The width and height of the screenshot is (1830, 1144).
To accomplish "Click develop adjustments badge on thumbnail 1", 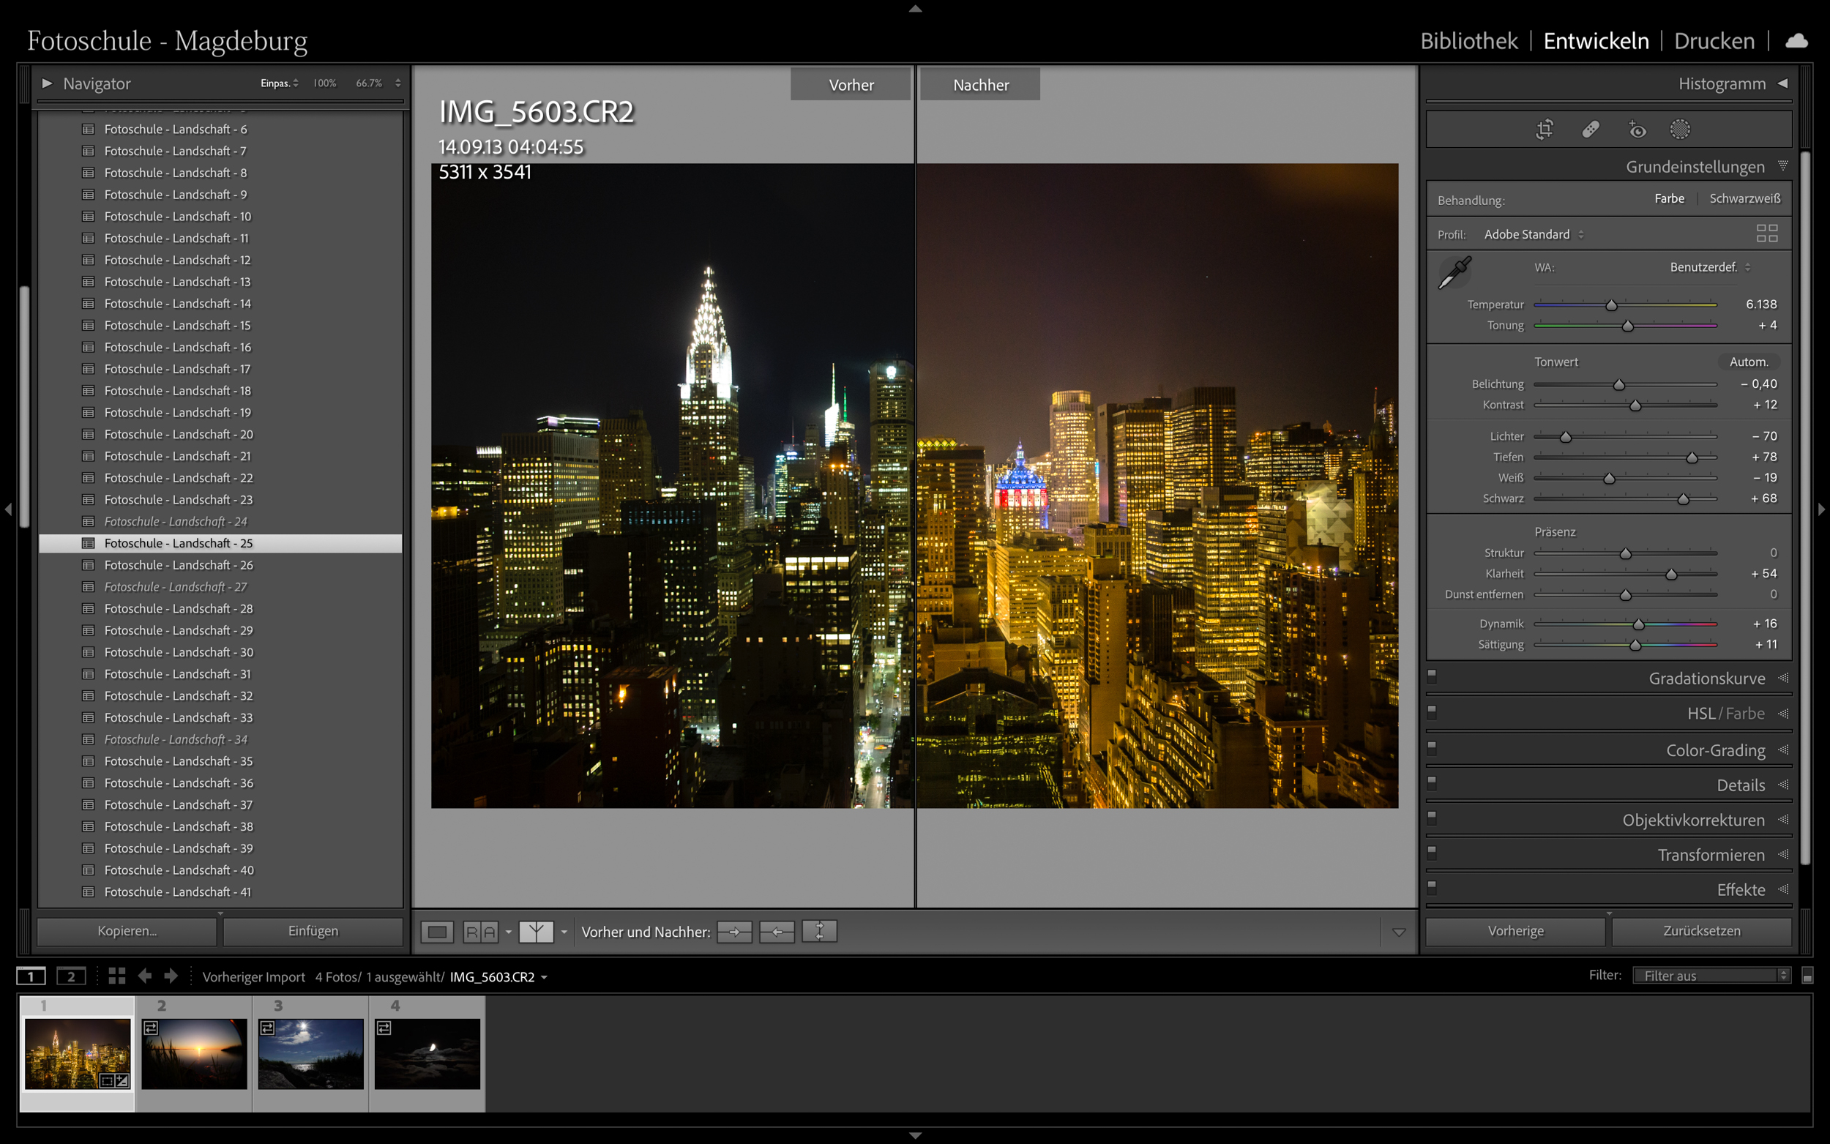I will pyautogui.click(x=122, y=1080).
